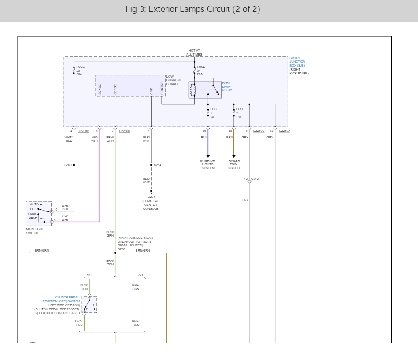Click the G204 ground symbol

pos(151,192)
